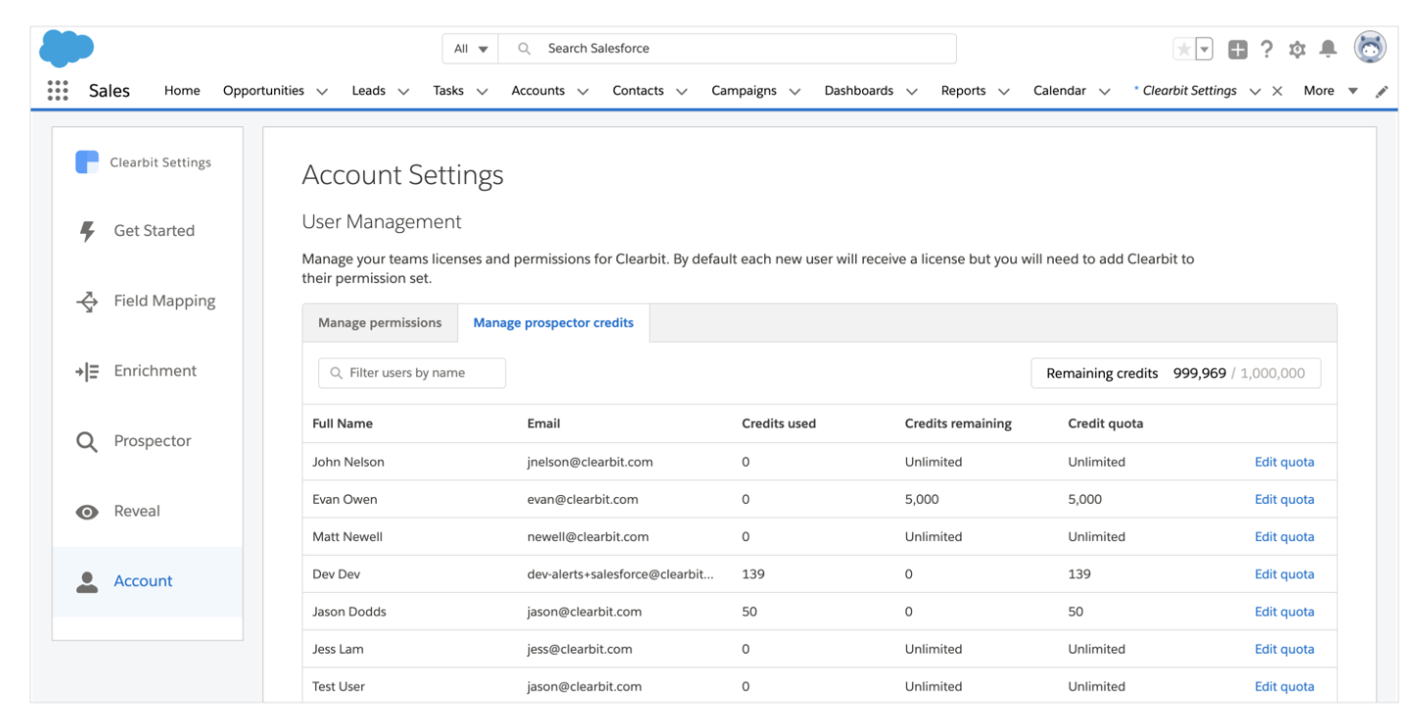This screenshot has width=1415, height=728.
Task: Open the favorites list dropdown arrow
Action: (x=1205, y=49)
